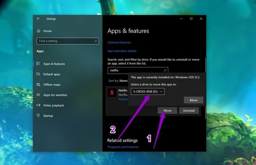The height and width of the screenshot is (165, 256).
Task: Click the app search field containing 'netflix'
Action: coord(138,70)
